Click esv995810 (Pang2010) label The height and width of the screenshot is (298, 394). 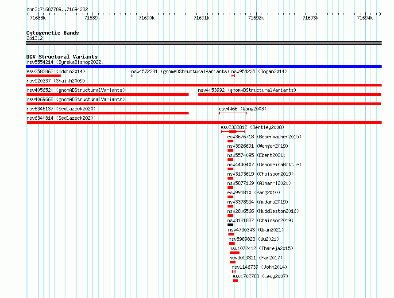click(254, 192)
